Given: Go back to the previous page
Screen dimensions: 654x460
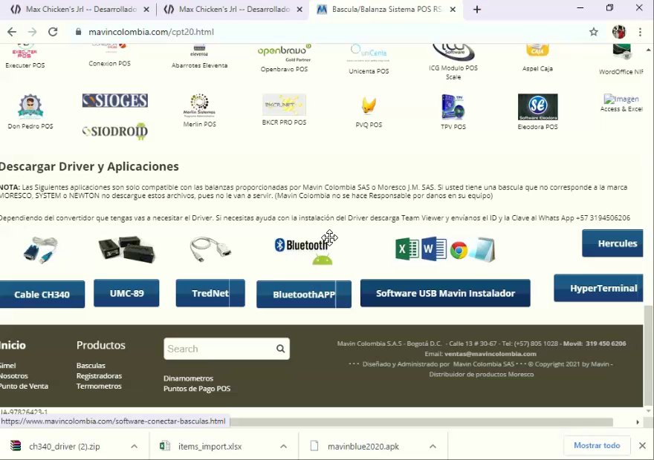Looking at the screenshot, I should click(12, 32).
